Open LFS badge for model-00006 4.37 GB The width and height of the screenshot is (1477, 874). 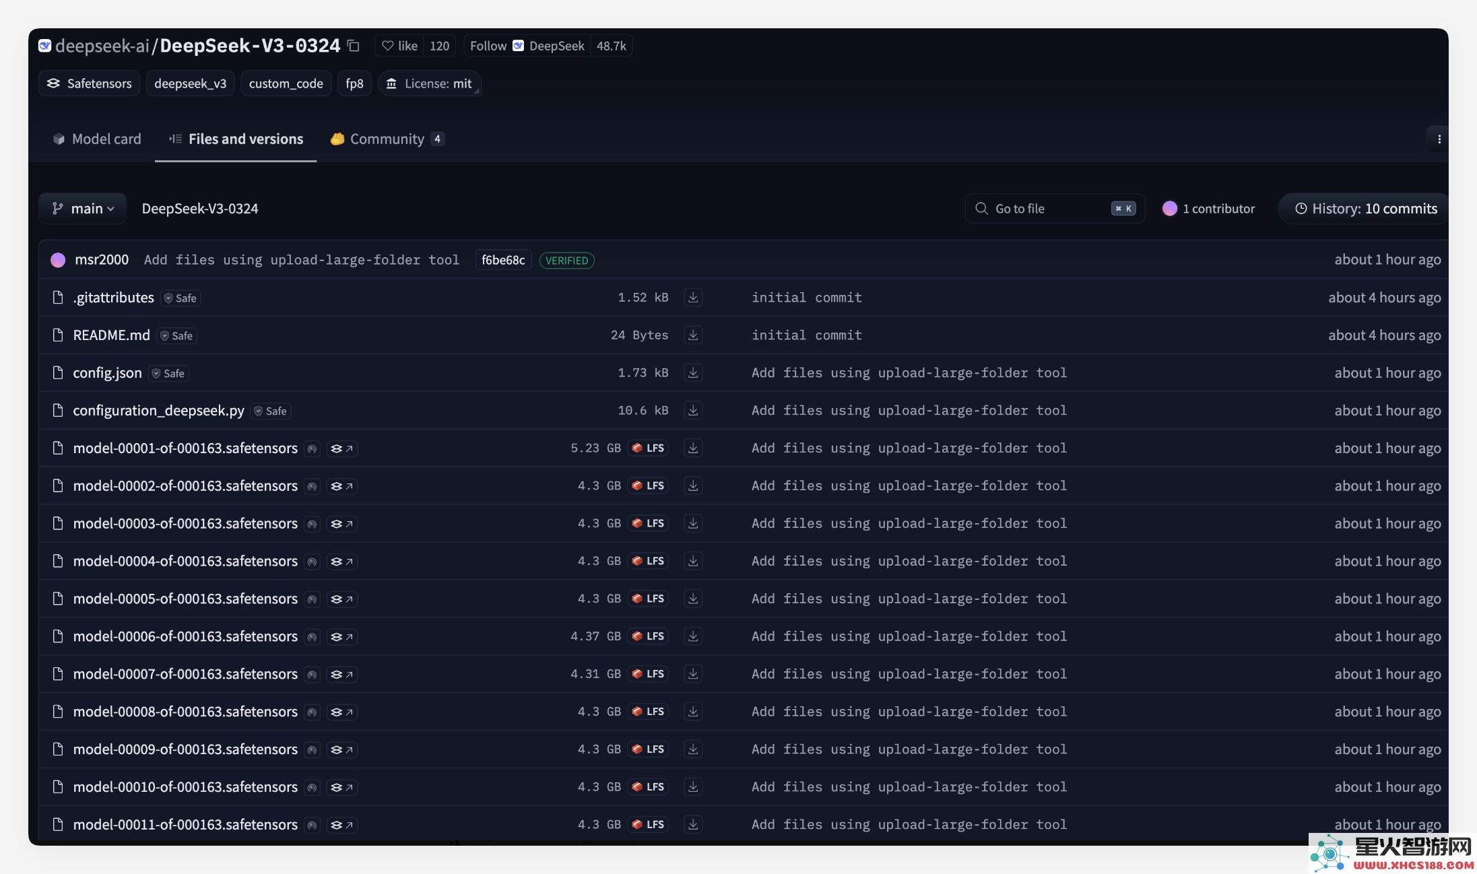(x=648, y=636)
